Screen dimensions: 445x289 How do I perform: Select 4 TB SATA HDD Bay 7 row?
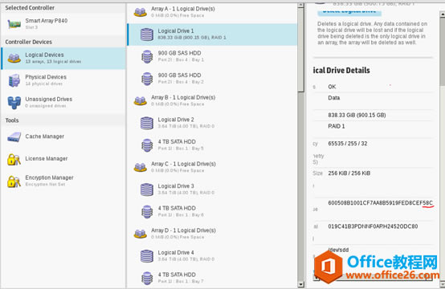[x=212, y=278]
